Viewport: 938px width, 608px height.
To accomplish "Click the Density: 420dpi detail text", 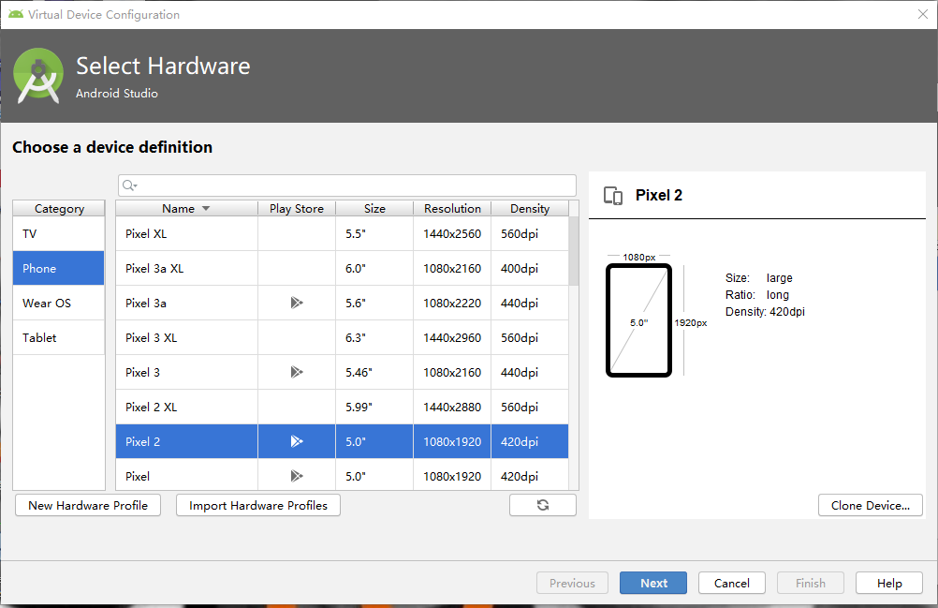I will (x=765, y=312).
